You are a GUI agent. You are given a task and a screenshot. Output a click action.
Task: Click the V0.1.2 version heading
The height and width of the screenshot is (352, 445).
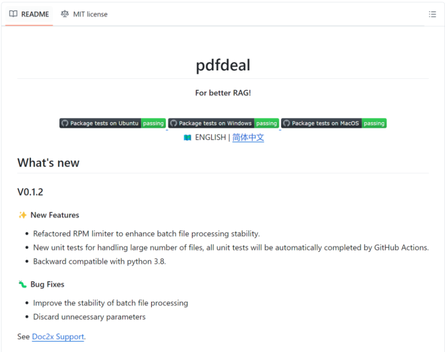click(30, 192)
